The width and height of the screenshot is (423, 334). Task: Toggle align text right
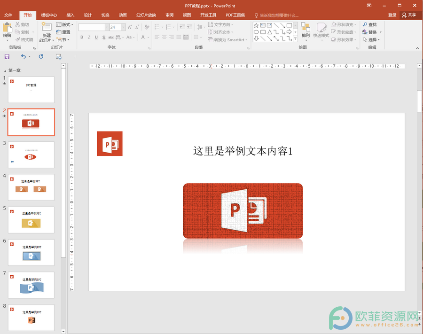coord(172,37)
